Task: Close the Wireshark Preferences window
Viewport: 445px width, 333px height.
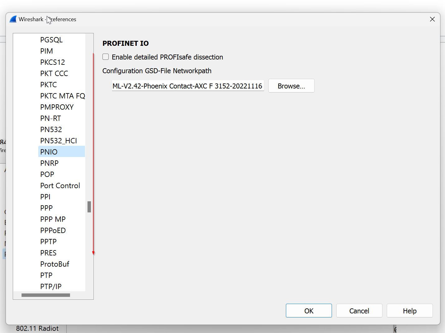Action: coord(432,19)
